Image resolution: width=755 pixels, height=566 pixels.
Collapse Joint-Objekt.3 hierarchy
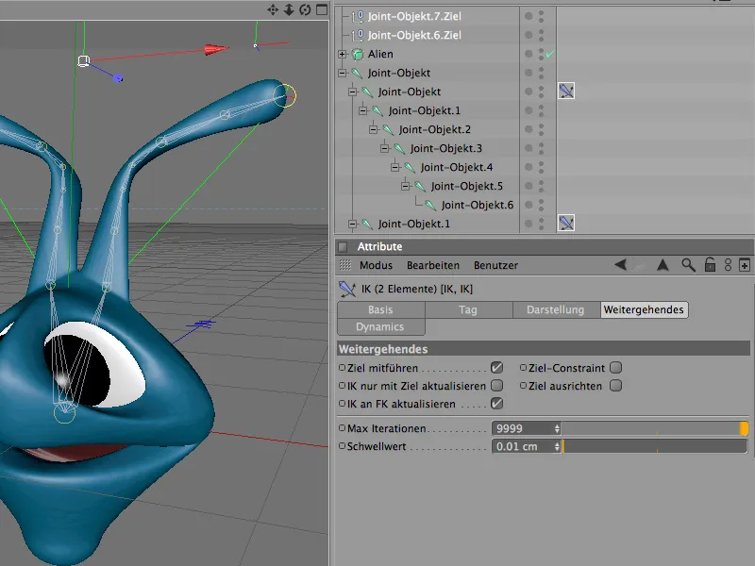tap(385, 148)
